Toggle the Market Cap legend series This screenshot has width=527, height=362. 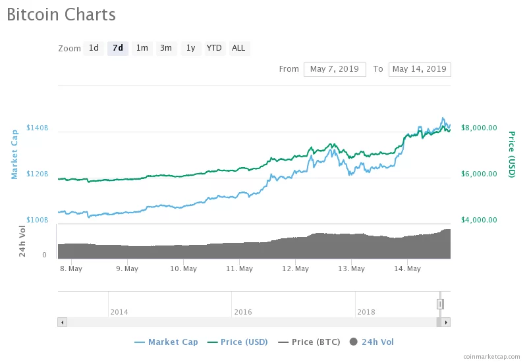pyautogui.click(x=166, y=342)
